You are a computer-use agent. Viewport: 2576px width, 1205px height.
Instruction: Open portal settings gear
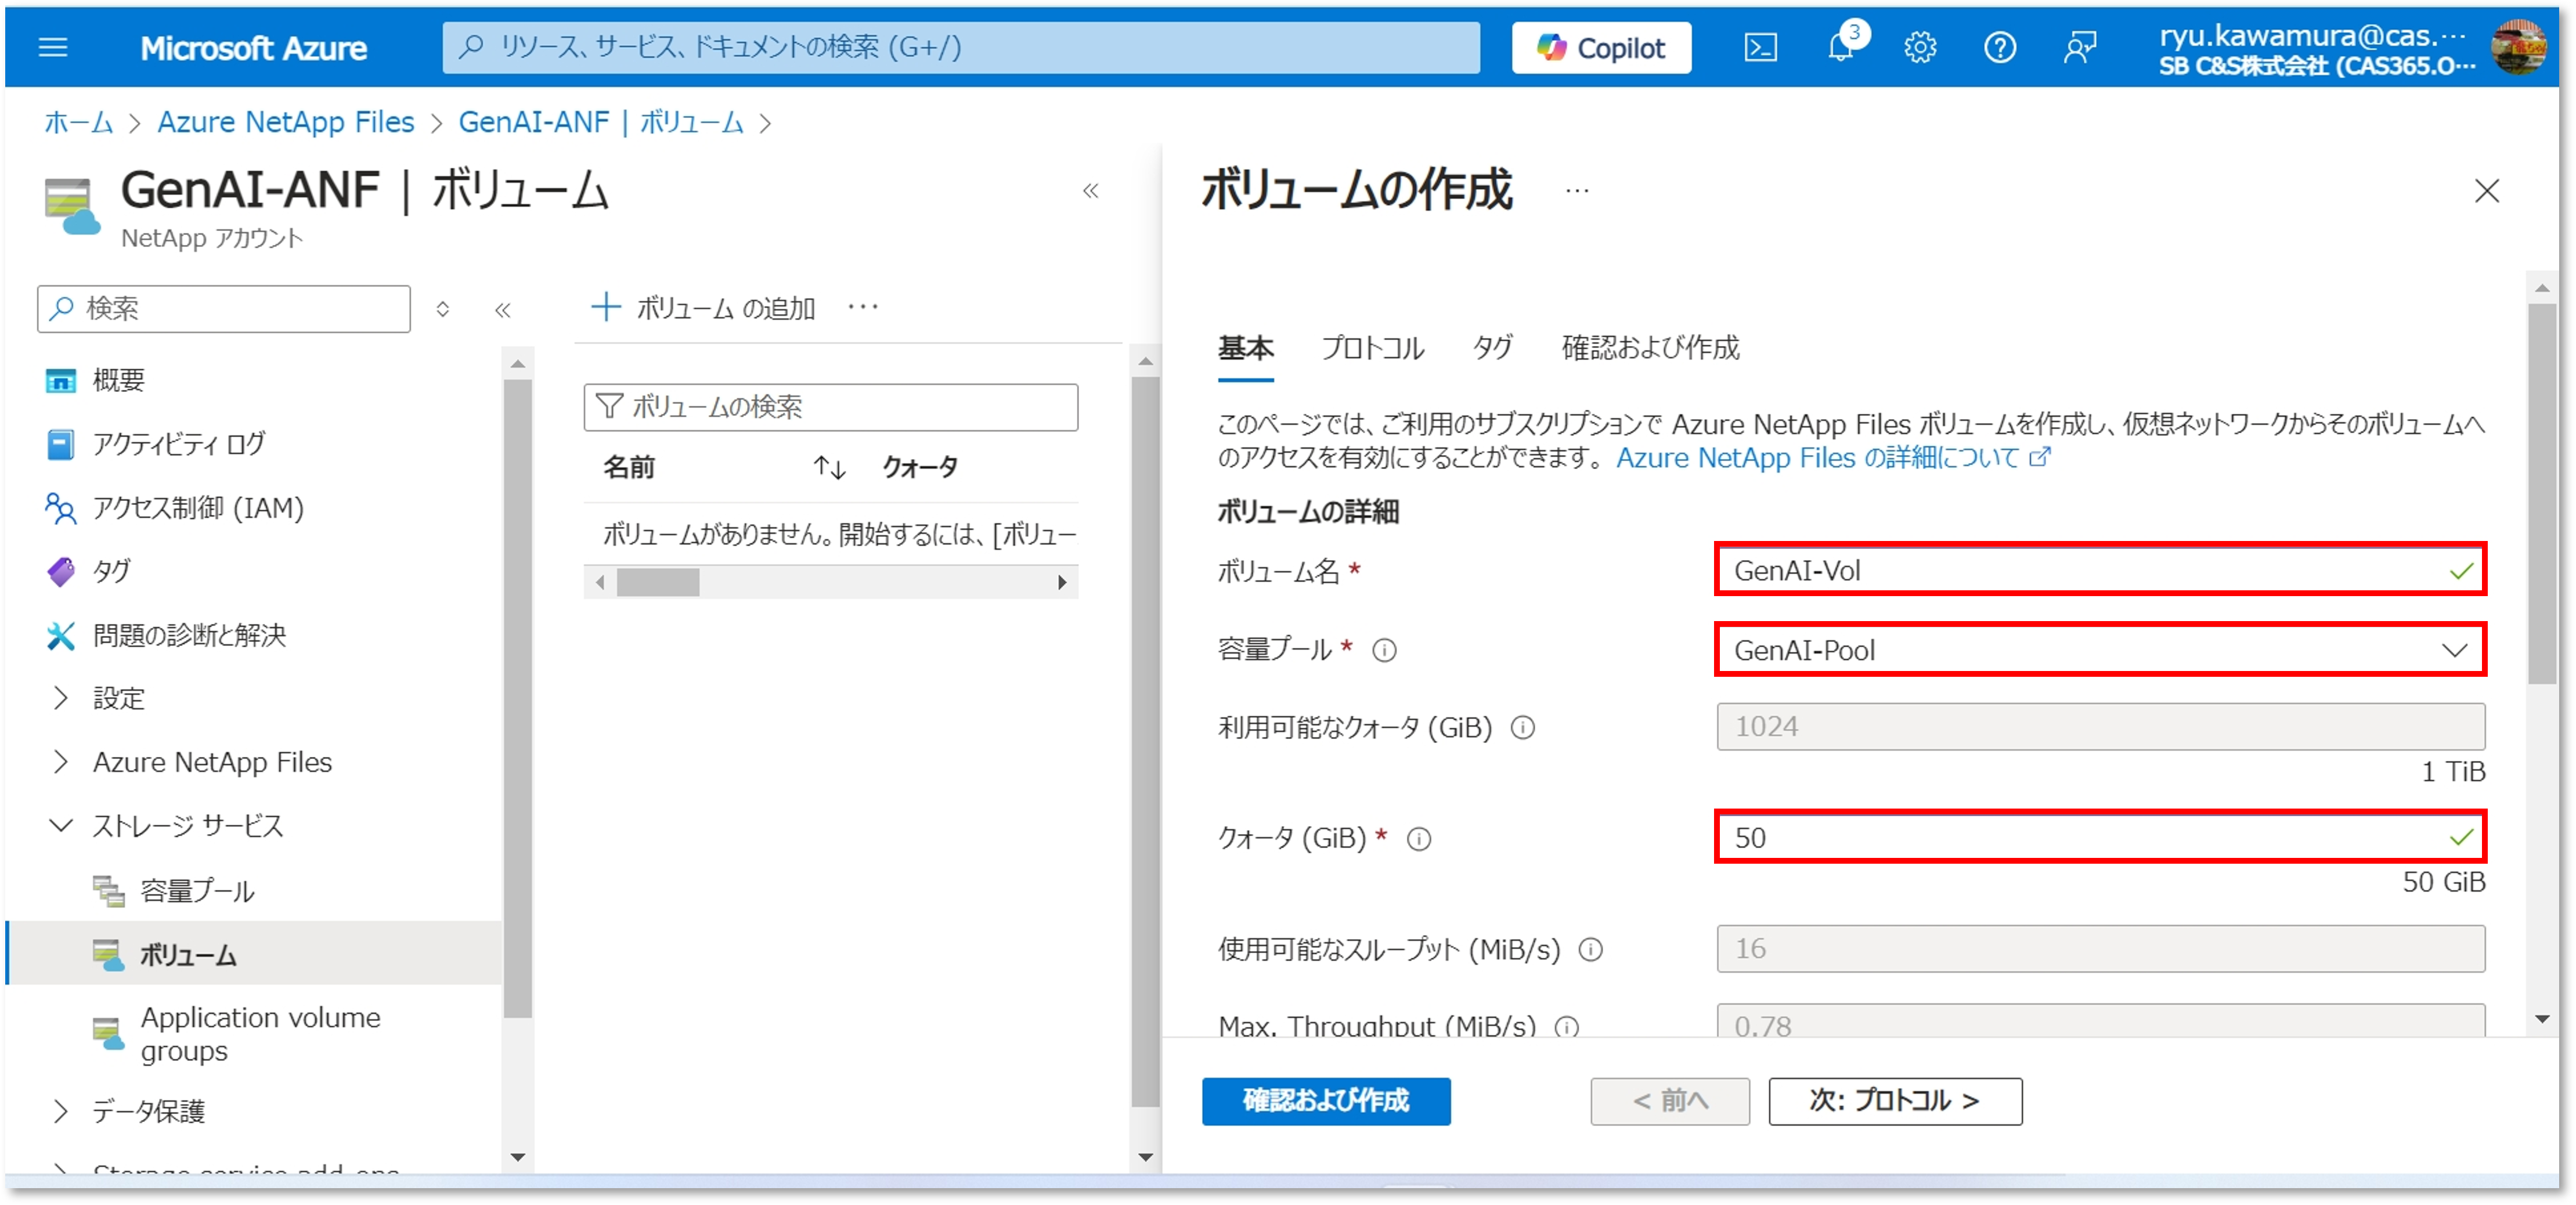pos(1920,47)
